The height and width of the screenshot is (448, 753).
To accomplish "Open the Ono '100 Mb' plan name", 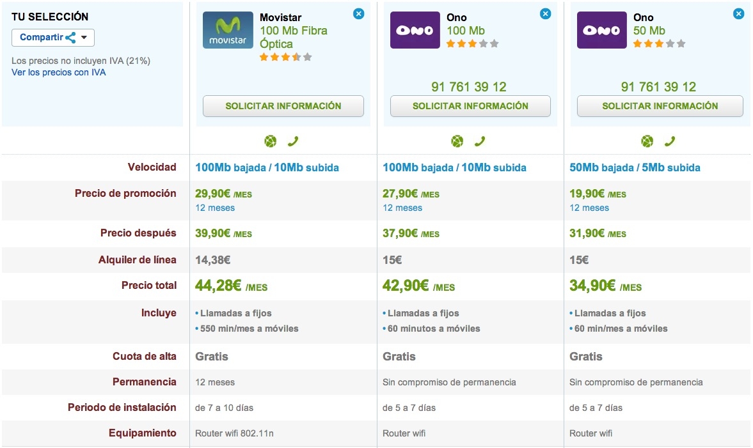I will tap(466, 31).
